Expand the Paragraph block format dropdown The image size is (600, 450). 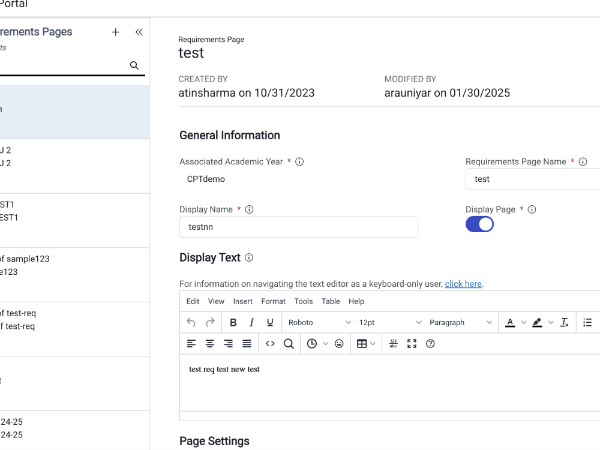pos(461,323)
